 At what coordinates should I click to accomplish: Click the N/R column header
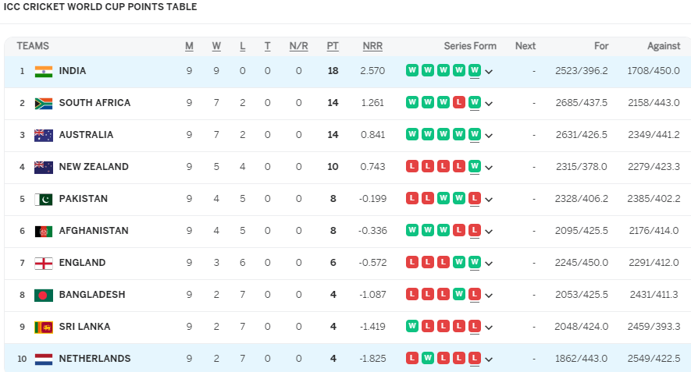pyautogui.click(x=298, y=46)
